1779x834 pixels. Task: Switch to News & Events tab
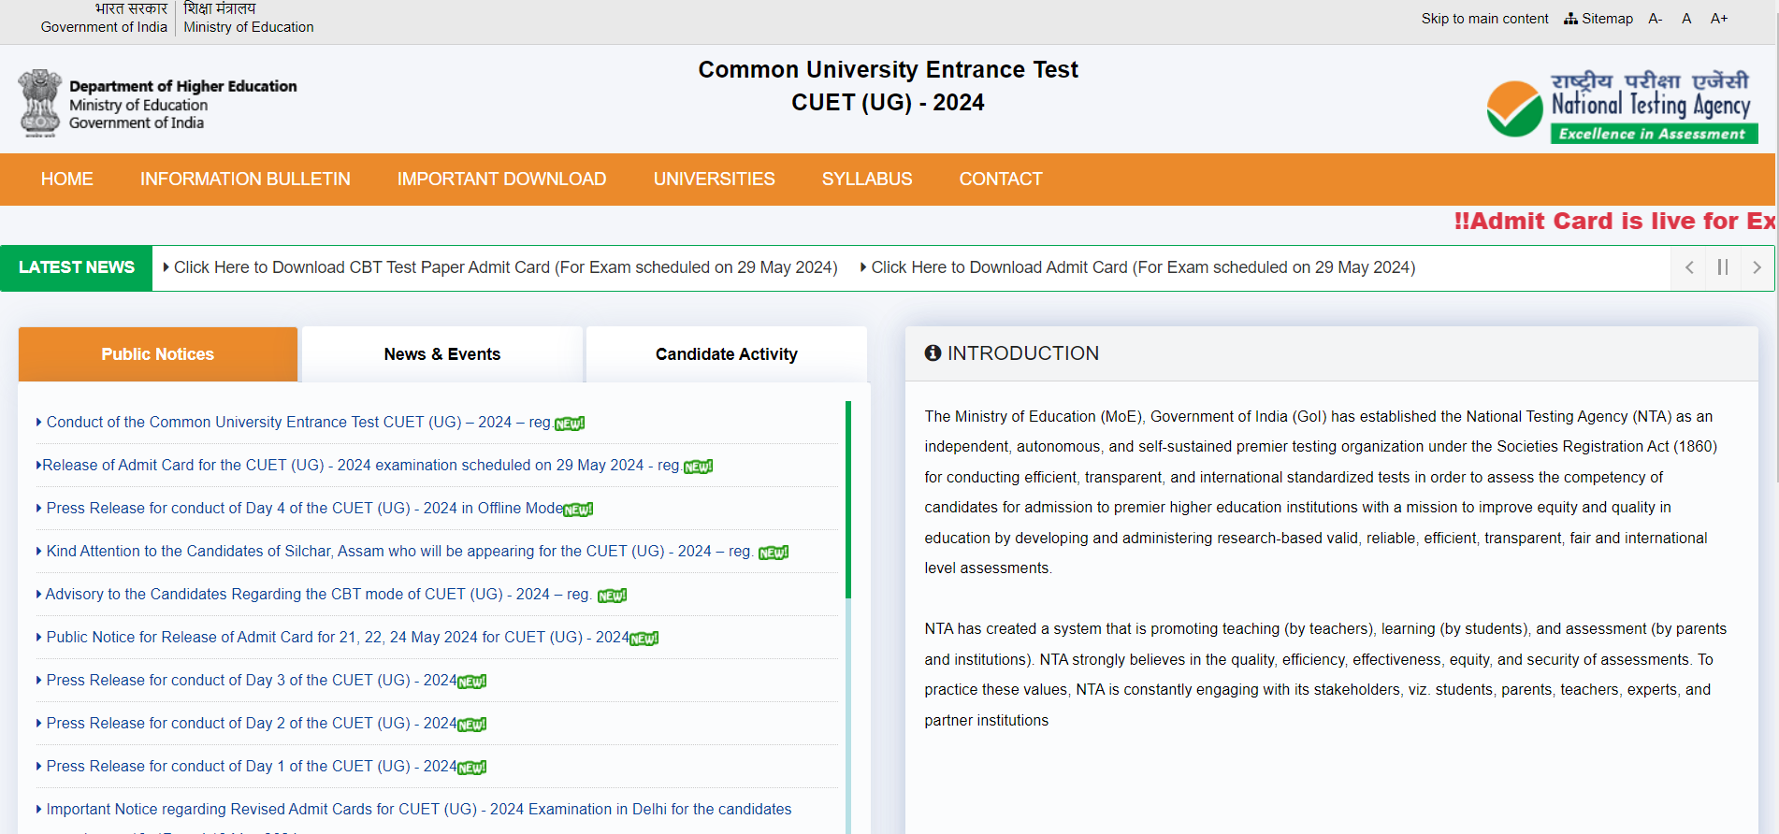coord(442,354)
